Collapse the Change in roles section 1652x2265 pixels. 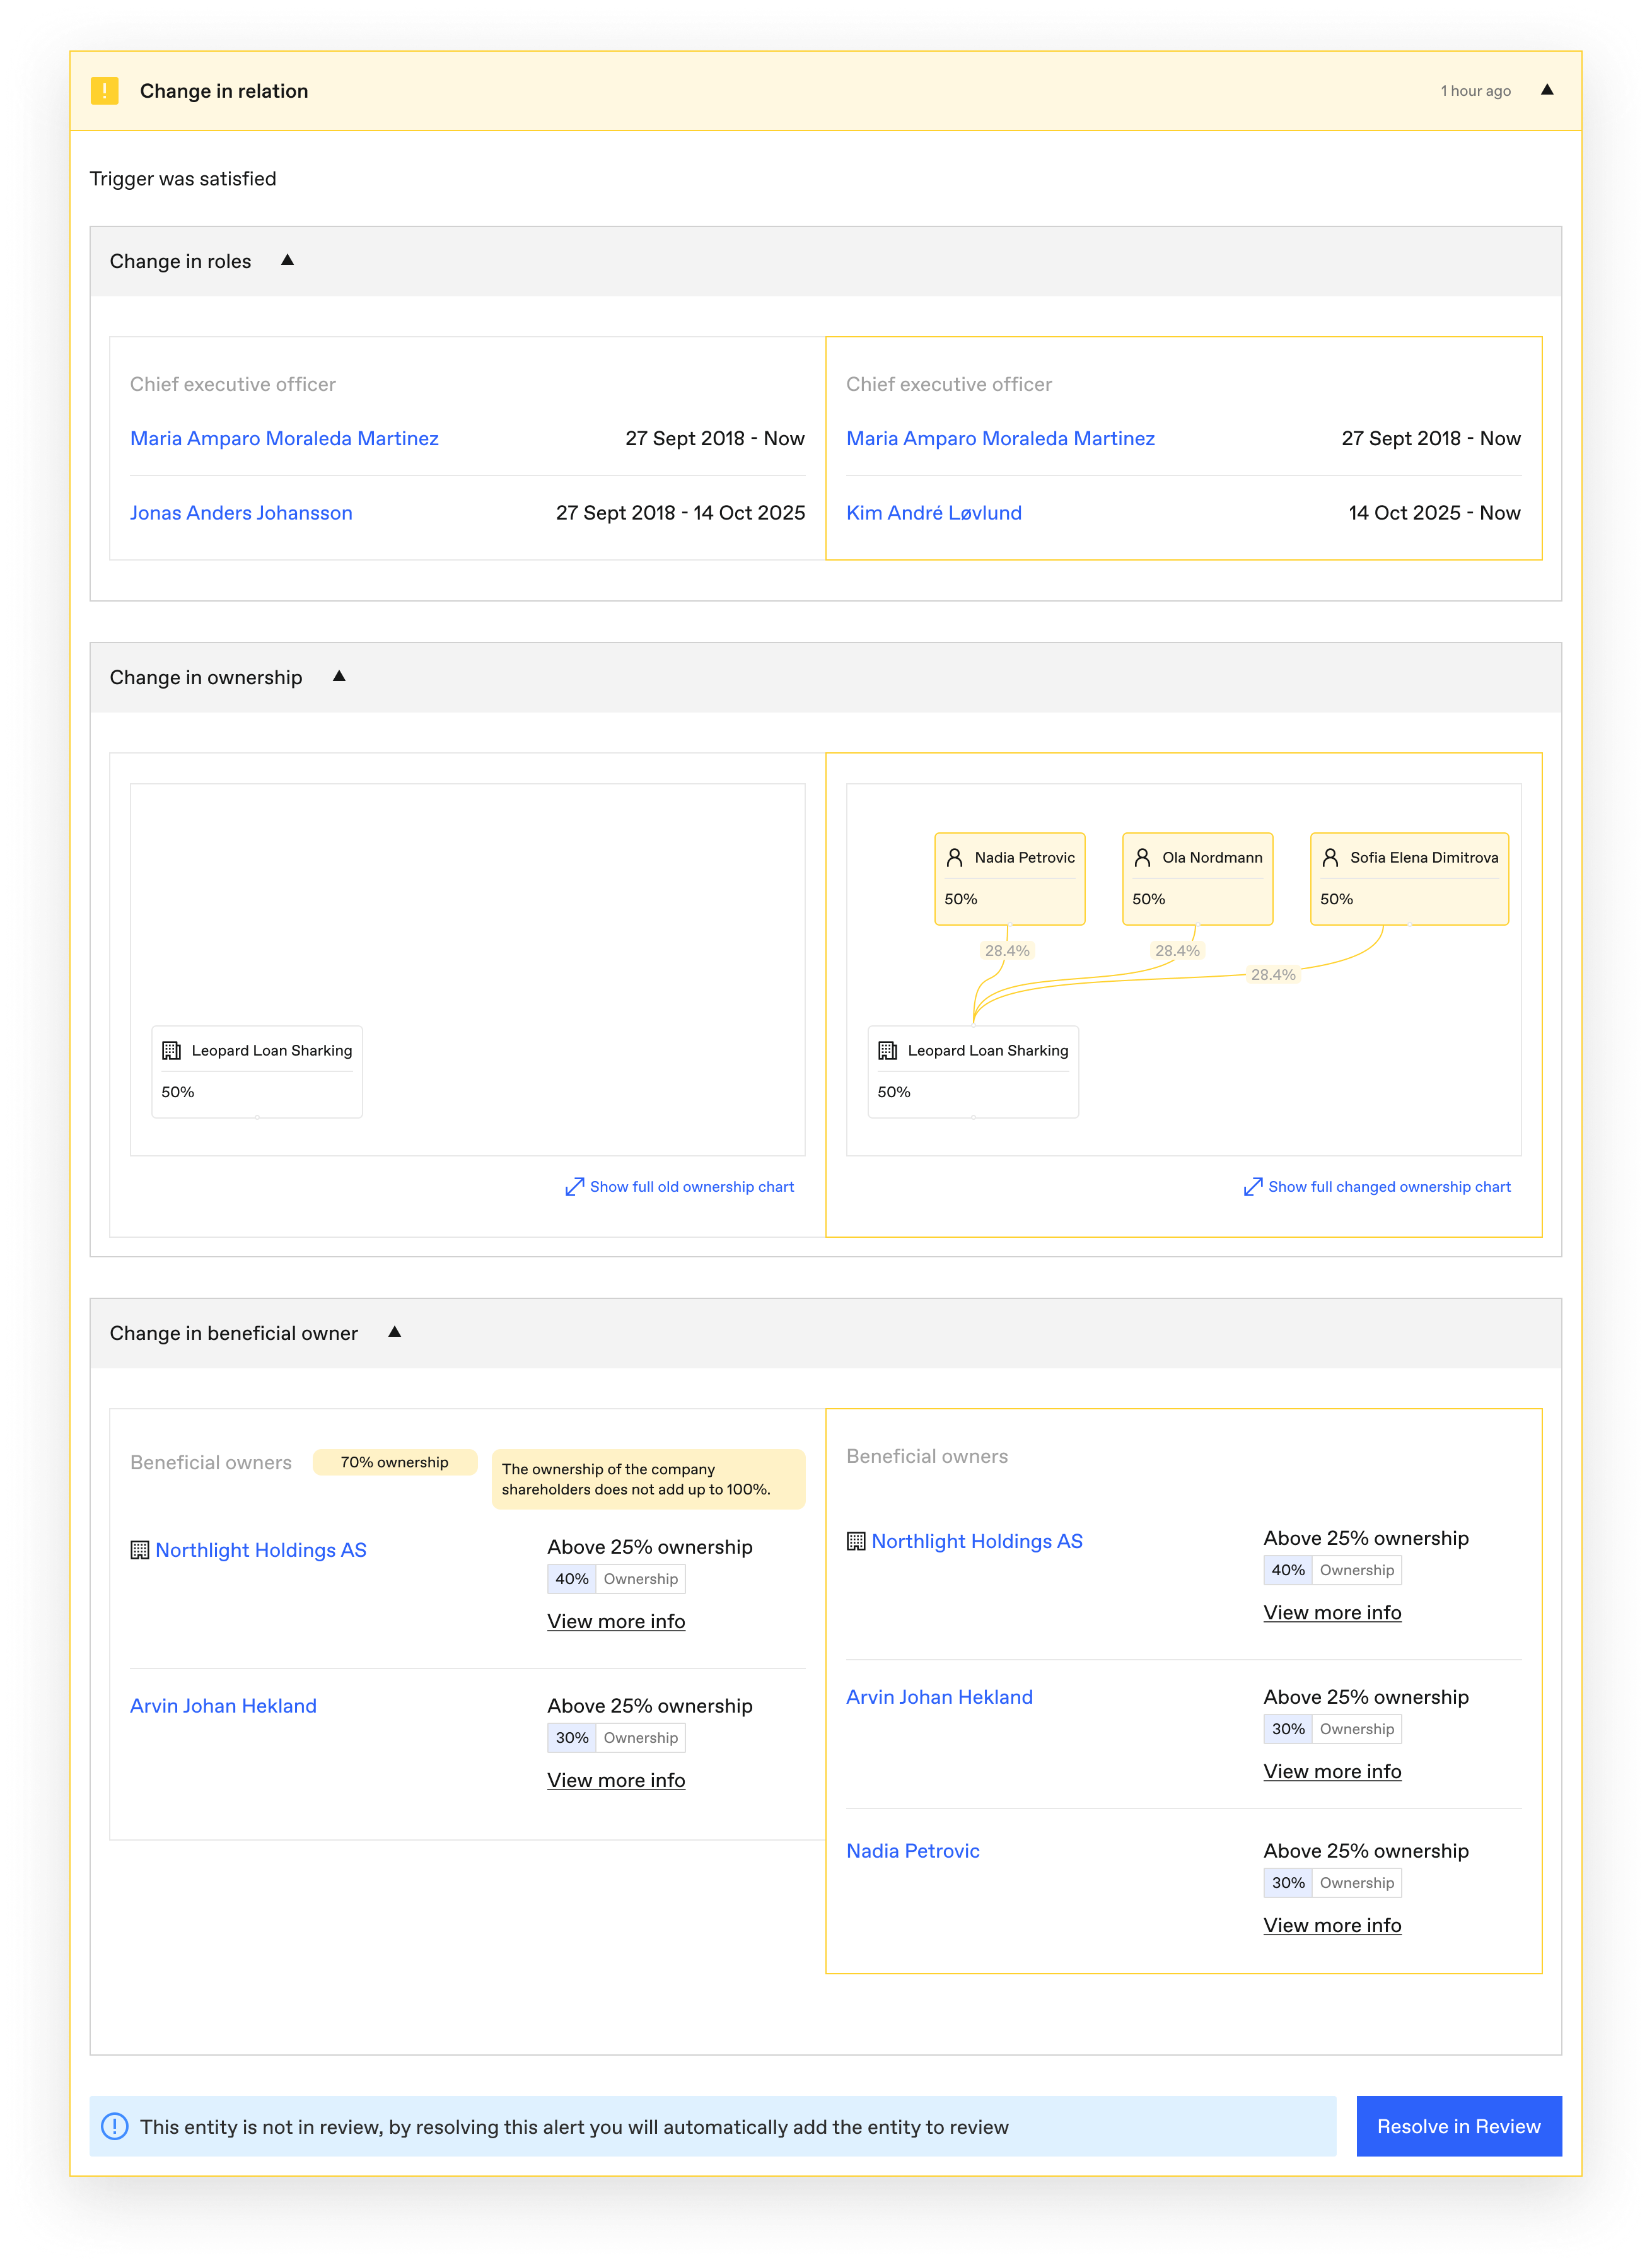tap(288, 260)
